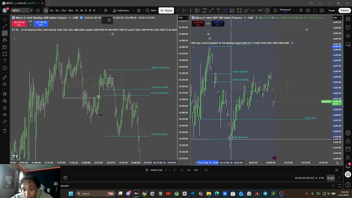Open the candlestick chart type selector
This screenshot has width=352, height=198.
106,10
